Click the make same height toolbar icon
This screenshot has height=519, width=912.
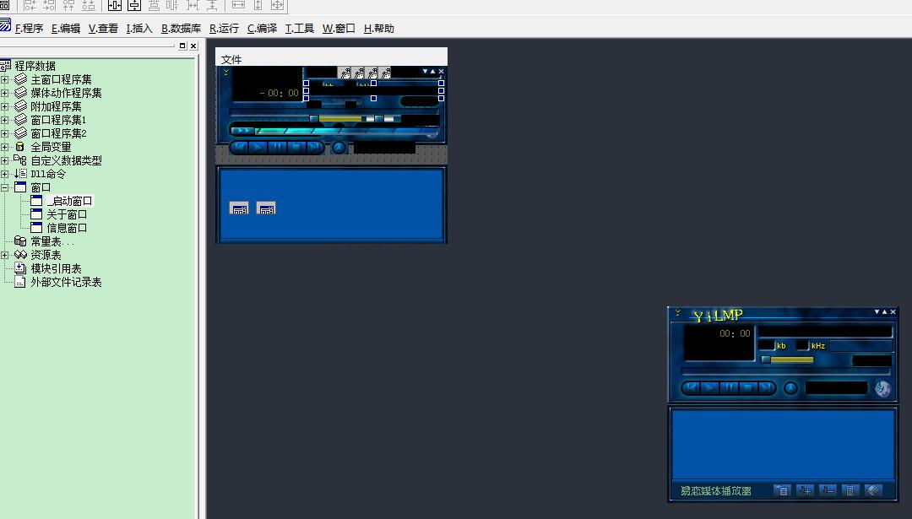(258, 6)
